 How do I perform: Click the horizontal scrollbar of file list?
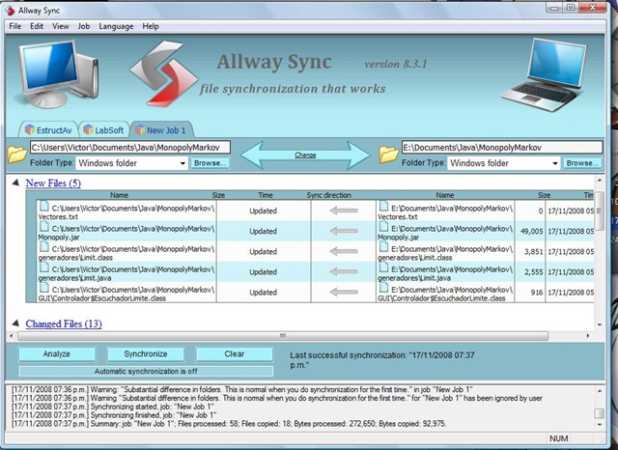pyautogui.click(x=283, y=336)
